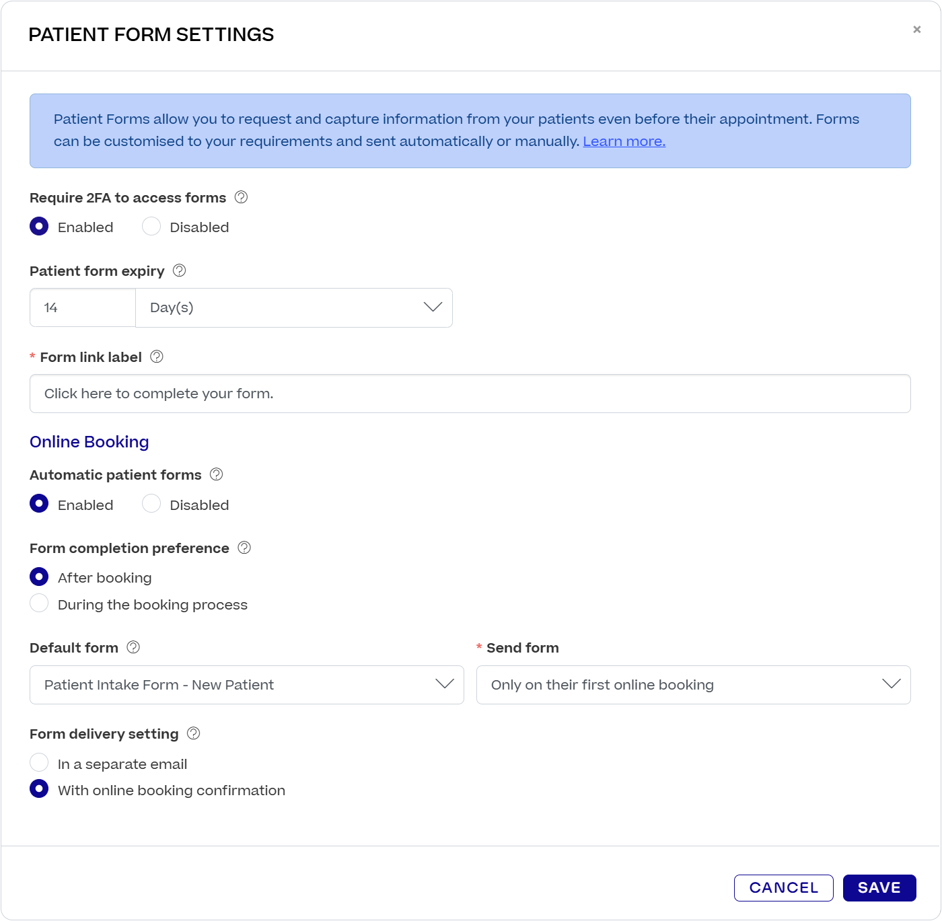Open the Send form dropdown
The height and width of the screenshot is (921, 942).
click(693, 685)
